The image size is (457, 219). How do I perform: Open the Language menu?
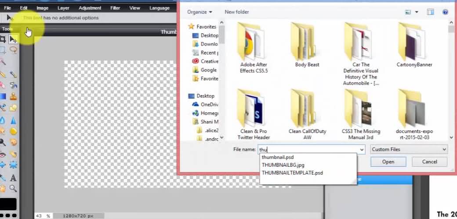tap(160, 8)
